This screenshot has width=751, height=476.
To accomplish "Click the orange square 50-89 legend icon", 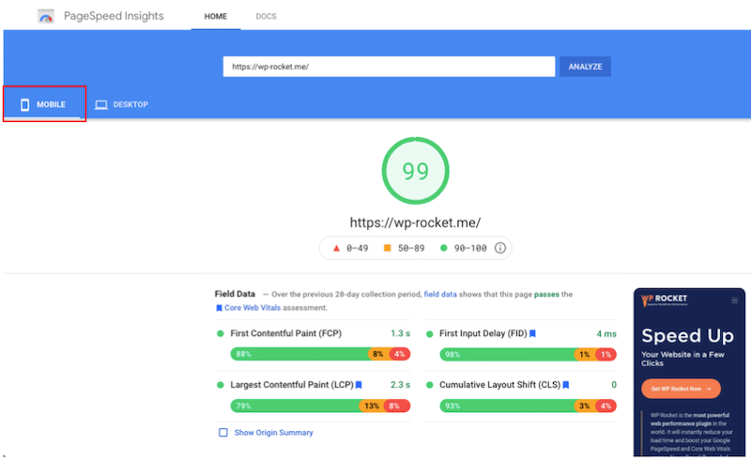I will tap(388, 248).
